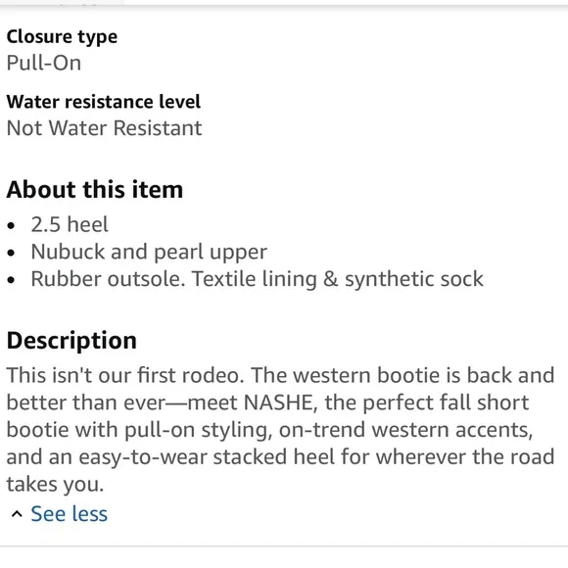Select the 2.5 heel bullet text
The height and width of the screenshot is (568, 568).
[x=70, y=224]
